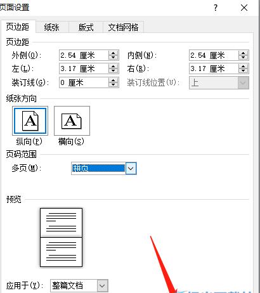Click the gutter 0 厘米 input field
This screenshot has width=260, height=293.
click(x=84, y=82)
